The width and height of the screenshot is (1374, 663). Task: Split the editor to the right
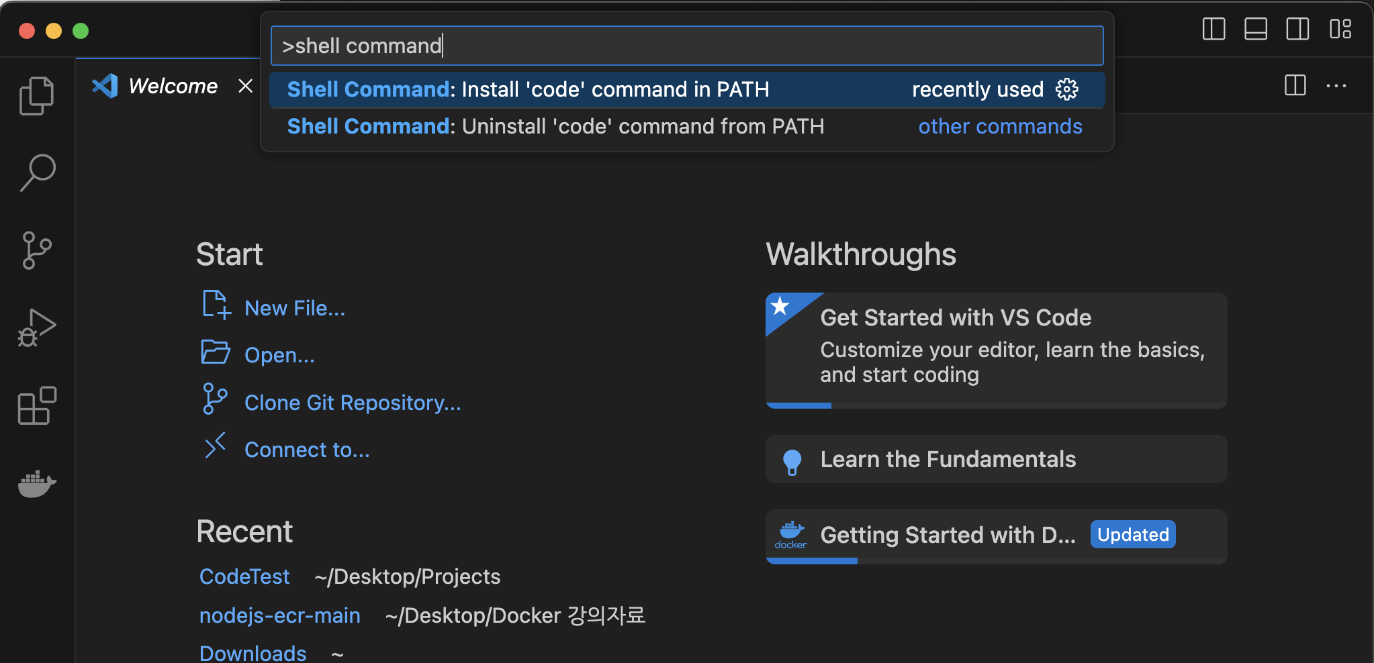pos(1295,86)
